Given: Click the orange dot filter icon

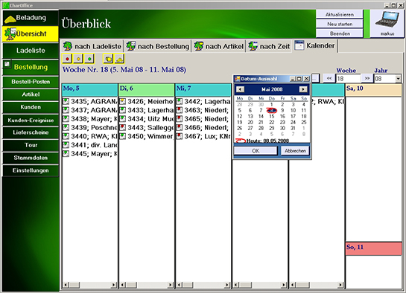Looking at the screenshot, I should coord(78,59).
